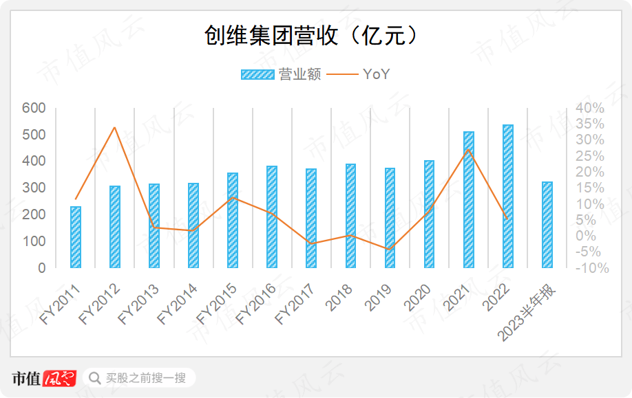632x398 pixels.
Task: Select the 2022 revenue bar
Action: 508,196
